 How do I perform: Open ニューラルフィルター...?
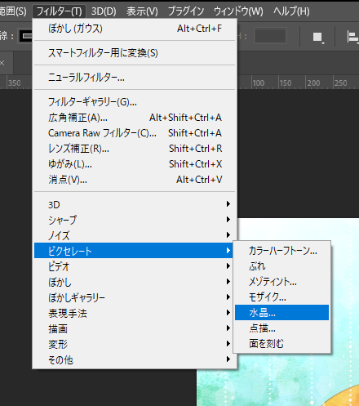point(135,78)
